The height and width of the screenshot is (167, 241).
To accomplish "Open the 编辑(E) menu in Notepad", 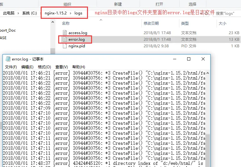I will 27,67.
